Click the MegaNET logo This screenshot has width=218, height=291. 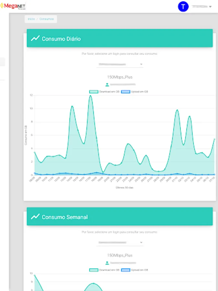point(13,6)
